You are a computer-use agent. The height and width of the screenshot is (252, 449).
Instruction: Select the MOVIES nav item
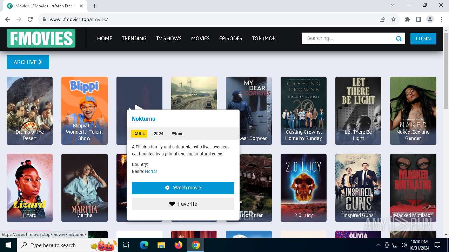coord(200,38)
